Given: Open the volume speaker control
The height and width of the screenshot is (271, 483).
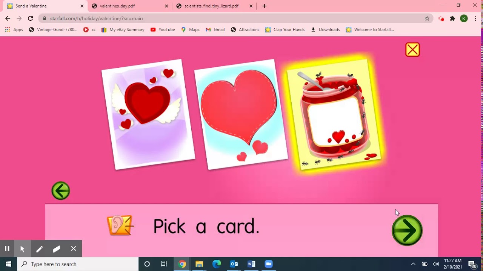Looking at the screenshot, I should tap(436, 264).
